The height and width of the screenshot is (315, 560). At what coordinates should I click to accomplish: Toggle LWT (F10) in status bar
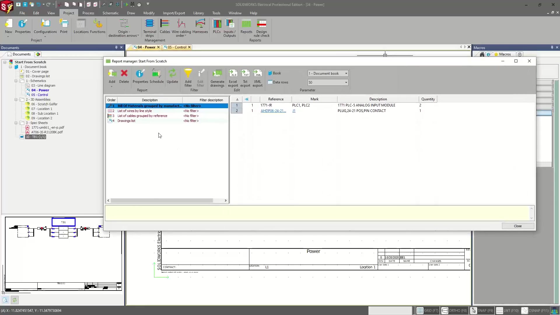(x=508, y=311)
